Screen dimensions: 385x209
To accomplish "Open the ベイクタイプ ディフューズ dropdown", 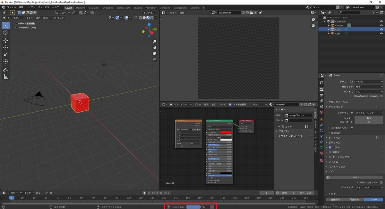I will [x=369, y=187].
